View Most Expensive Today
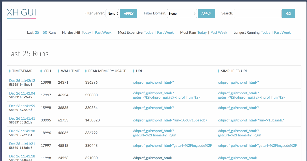This screenshot has height=161, width=307. pos(149,32)
